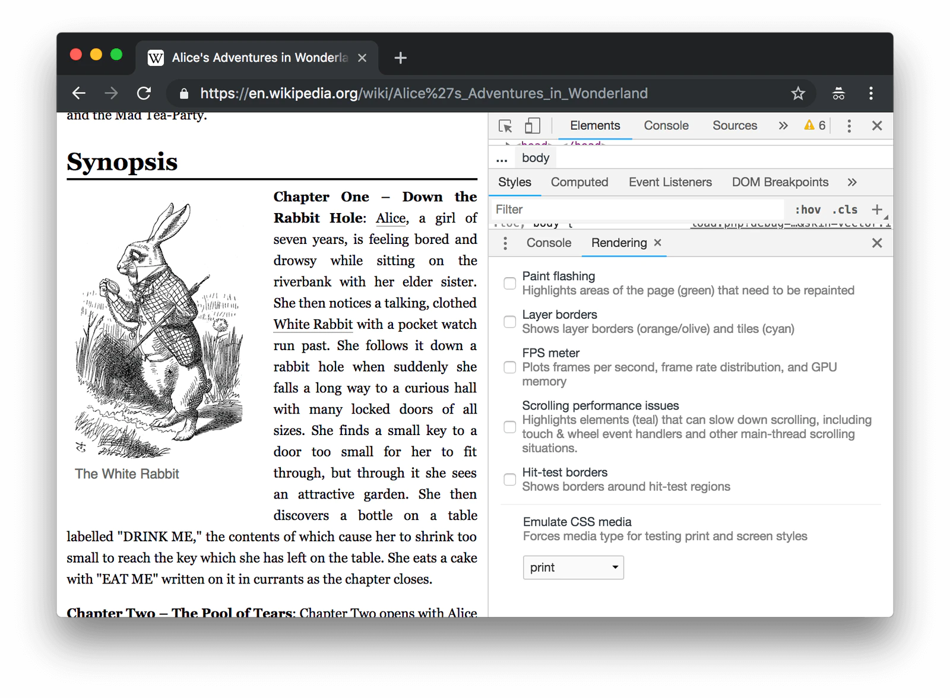Click the Layer borders label
Viewport: 950px width, 698px height.
coord(559,315)
